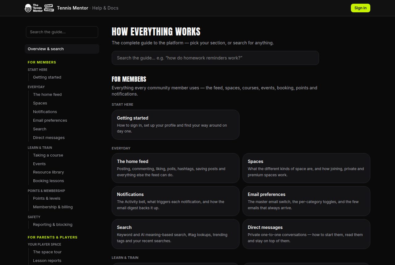Open The home feed card
The height and width of the screenshot is (265, 395).
click(175, 168)
